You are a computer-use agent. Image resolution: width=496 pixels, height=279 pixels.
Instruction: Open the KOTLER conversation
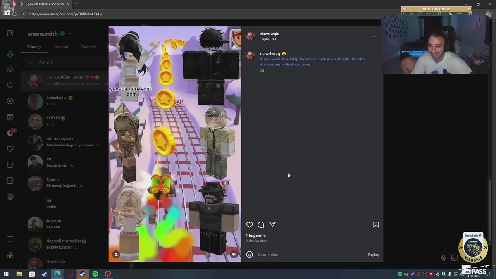(65, 121)
